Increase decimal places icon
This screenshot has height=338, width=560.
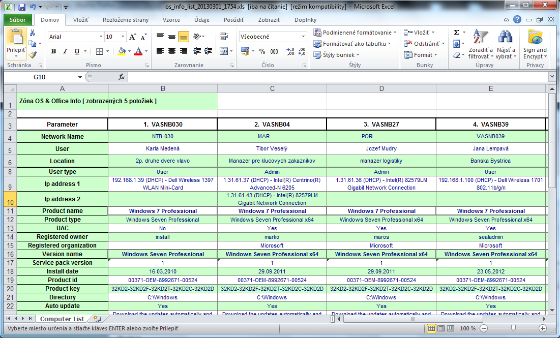(x=290, y=51)
